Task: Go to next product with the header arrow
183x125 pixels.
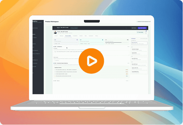Action: point(129,28)
